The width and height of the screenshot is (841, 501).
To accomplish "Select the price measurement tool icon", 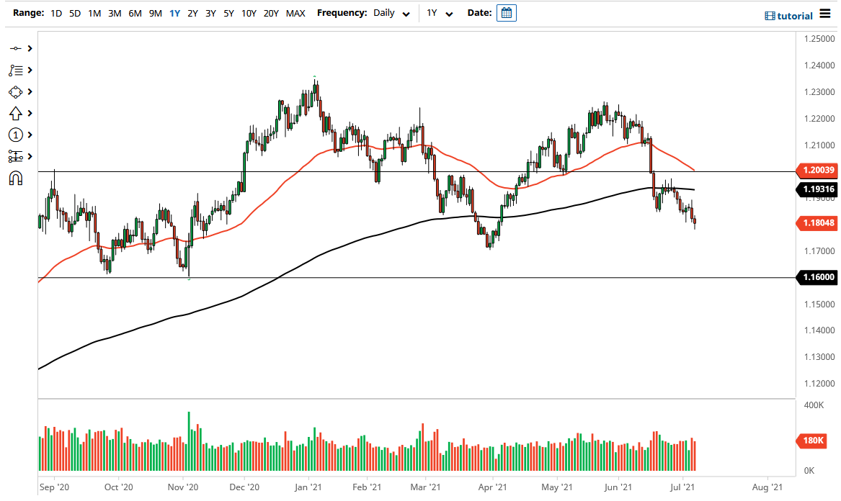I will coord(15,156).
